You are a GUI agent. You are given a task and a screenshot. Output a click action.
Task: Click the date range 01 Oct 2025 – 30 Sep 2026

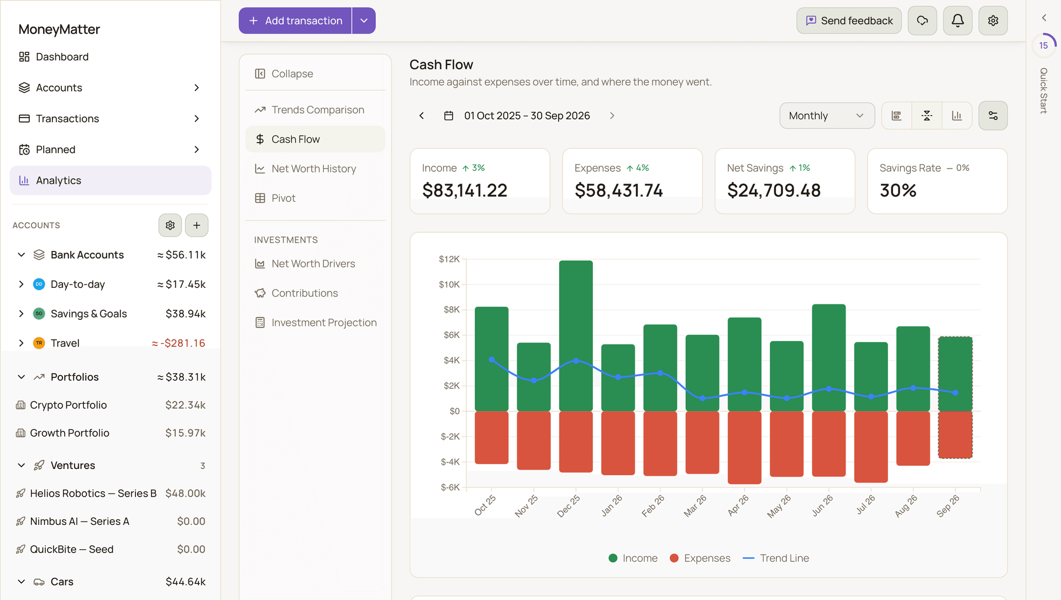(x=527, y=115)
